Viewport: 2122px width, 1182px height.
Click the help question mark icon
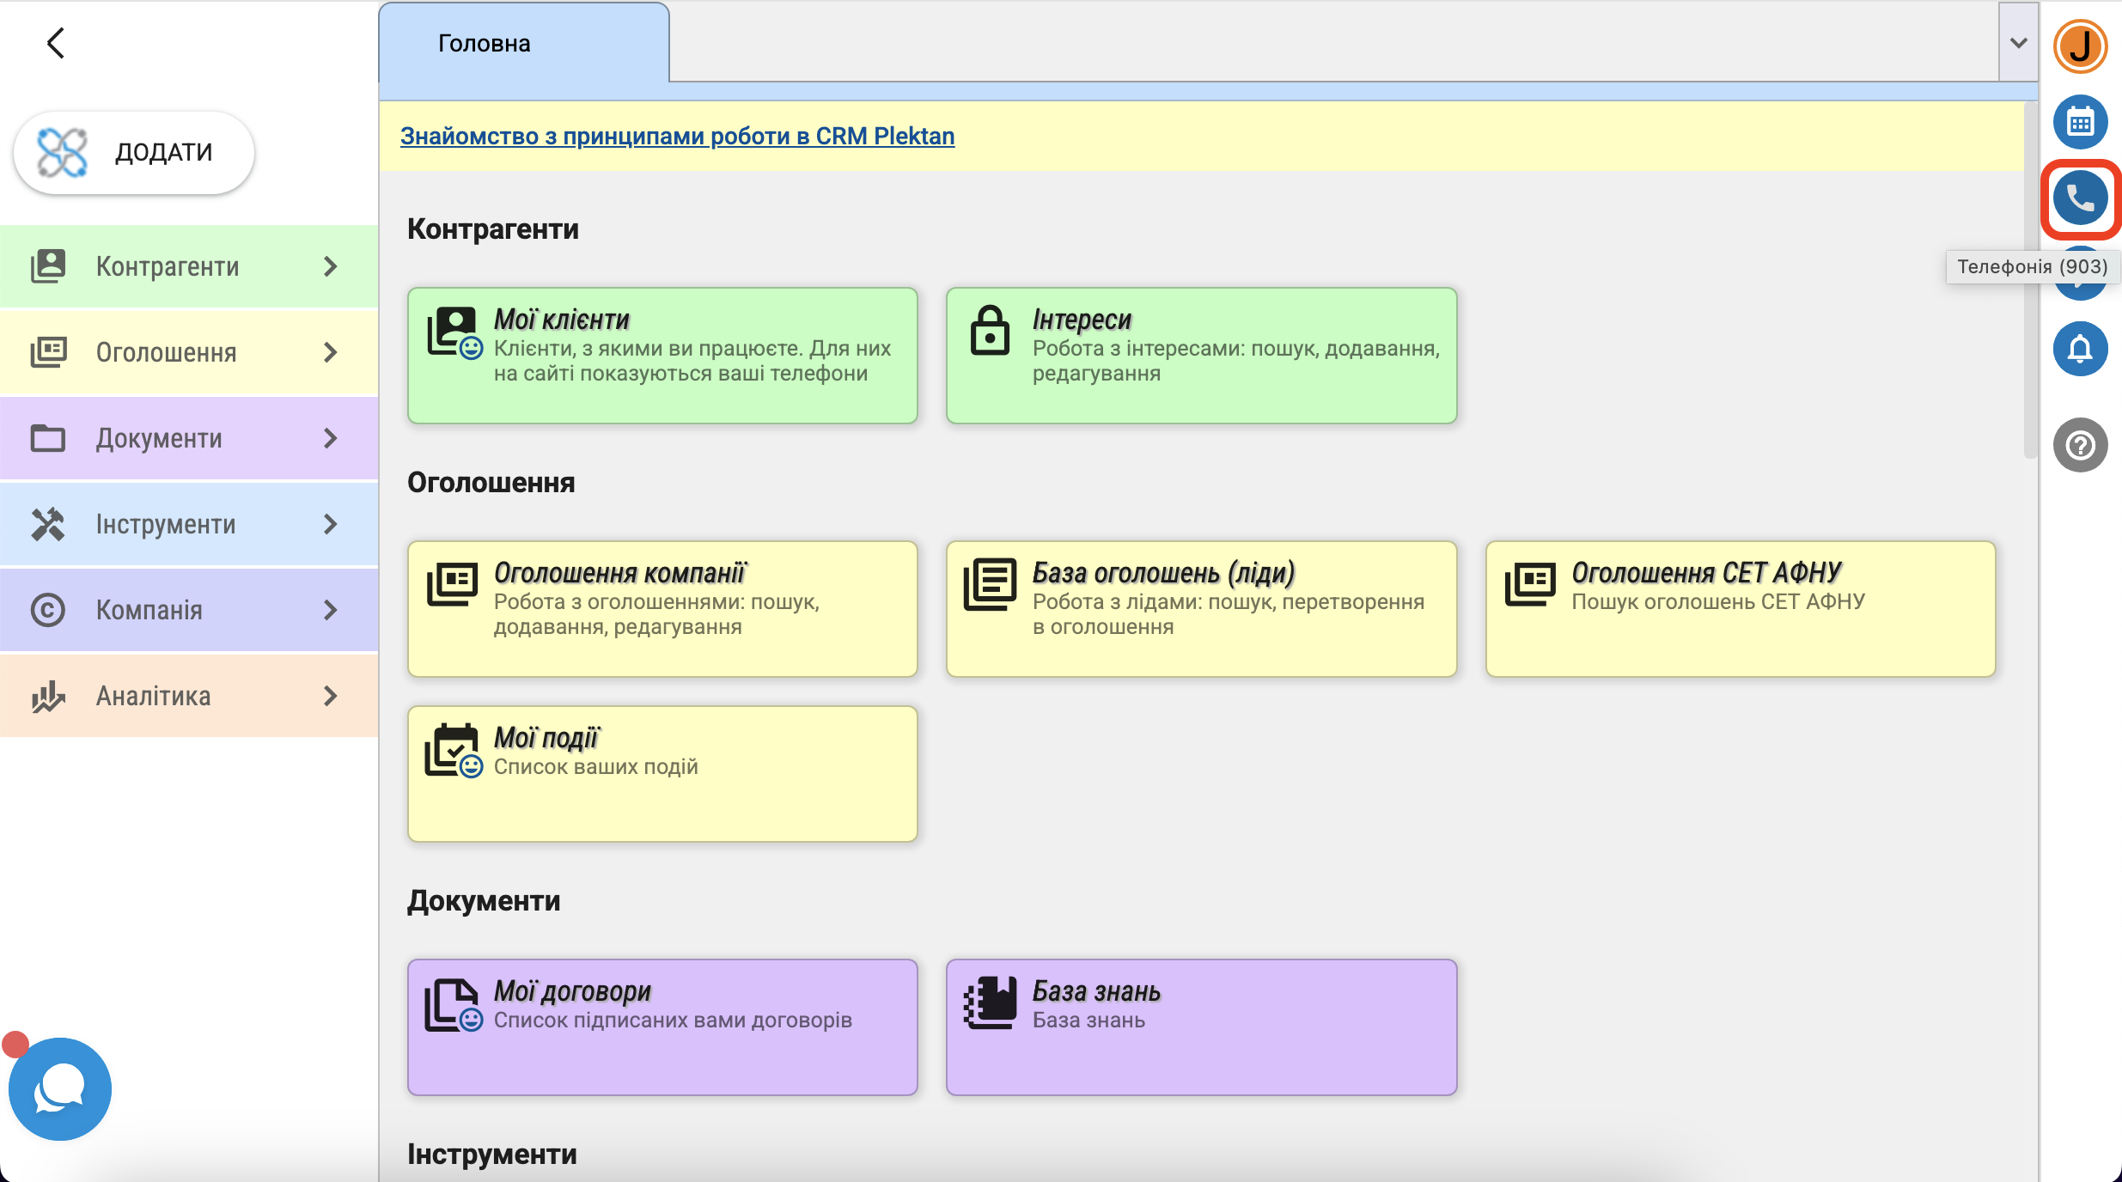click(2079, 445)
